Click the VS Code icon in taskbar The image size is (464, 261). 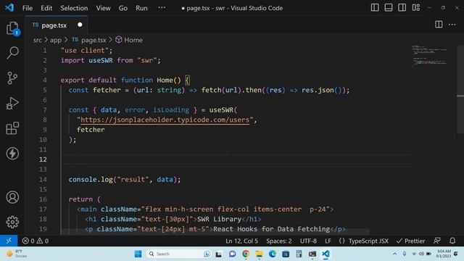326,254
